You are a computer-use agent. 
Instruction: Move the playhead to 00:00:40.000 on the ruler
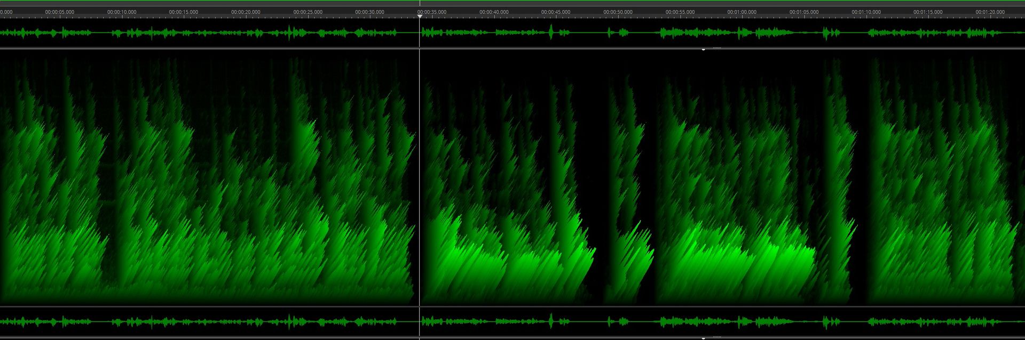click(x=494, y=12)
